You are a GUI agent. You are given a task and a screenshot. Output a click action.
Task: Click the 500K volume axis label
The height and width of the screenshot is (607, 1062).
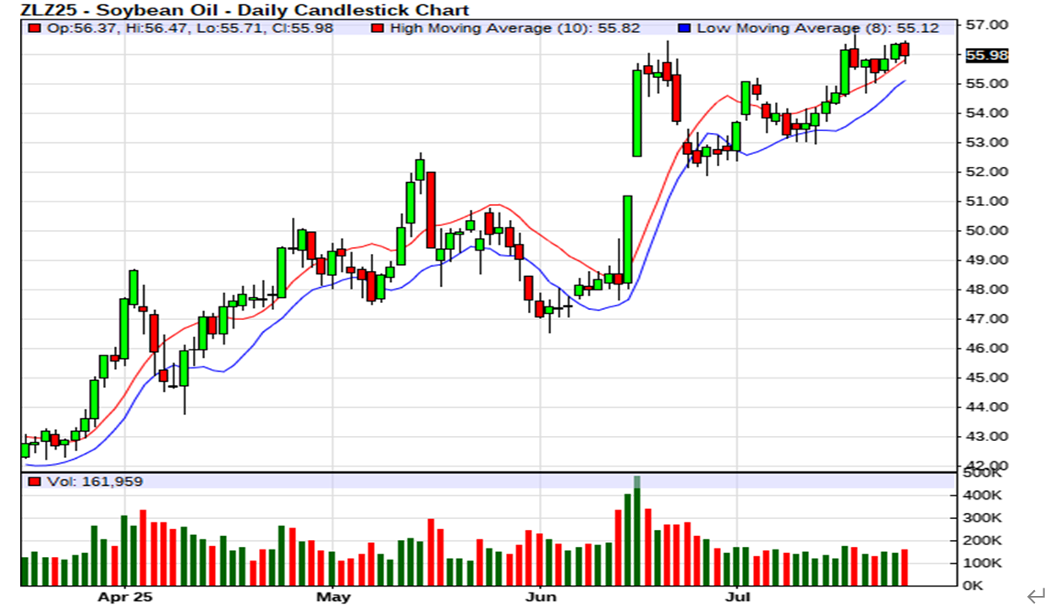983,472
